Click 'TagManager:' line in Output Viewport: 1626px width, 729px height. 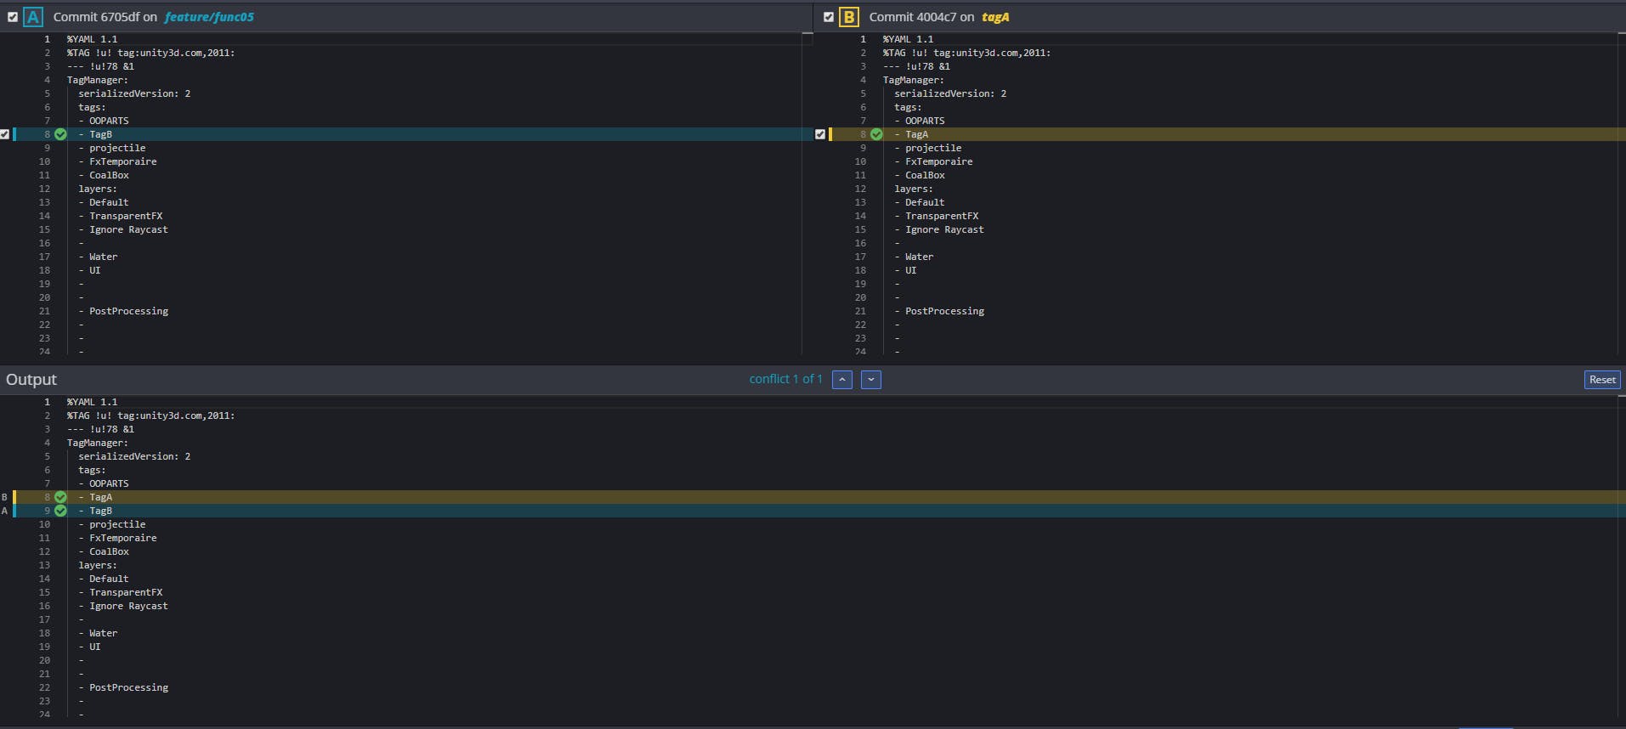coord(98,443)
